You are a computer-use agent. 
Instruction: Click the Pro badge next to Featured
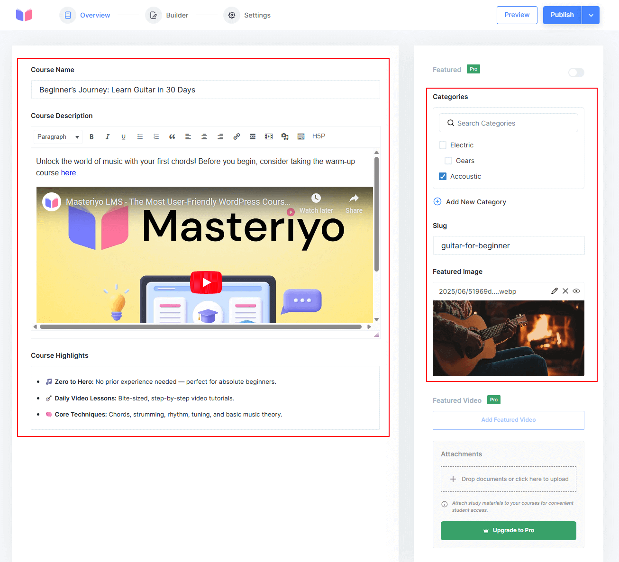473,69
